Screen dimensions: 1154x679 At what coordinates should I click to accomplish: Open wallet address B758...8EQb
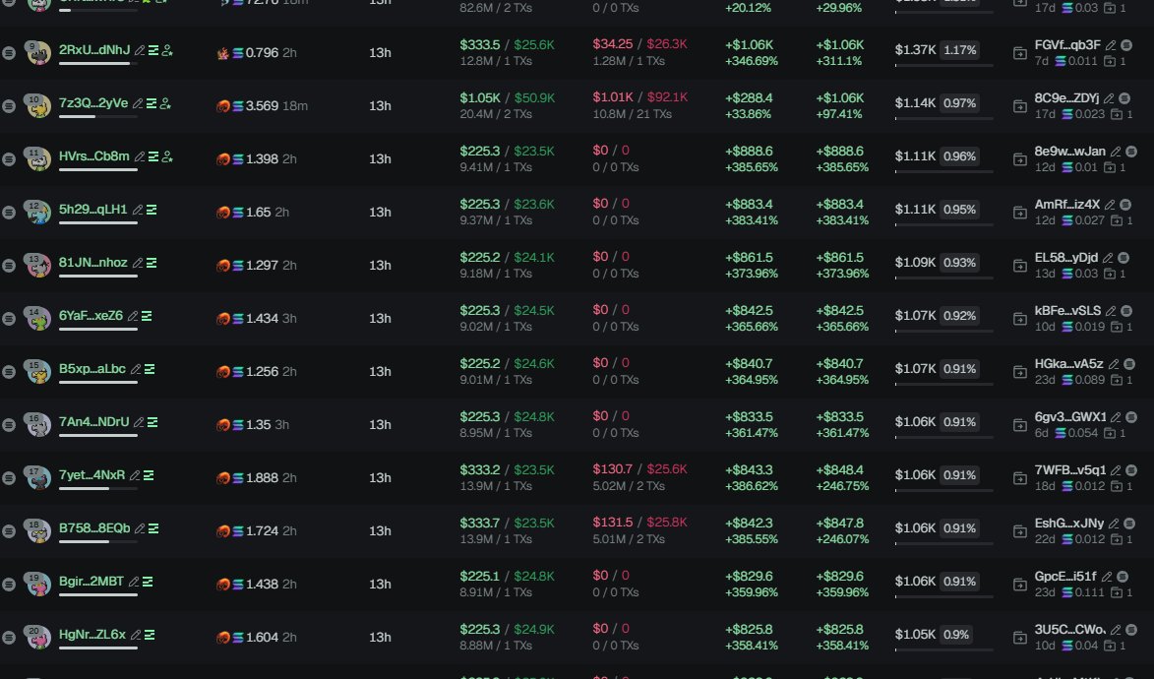pyautogui.click(x=93, y=528)
